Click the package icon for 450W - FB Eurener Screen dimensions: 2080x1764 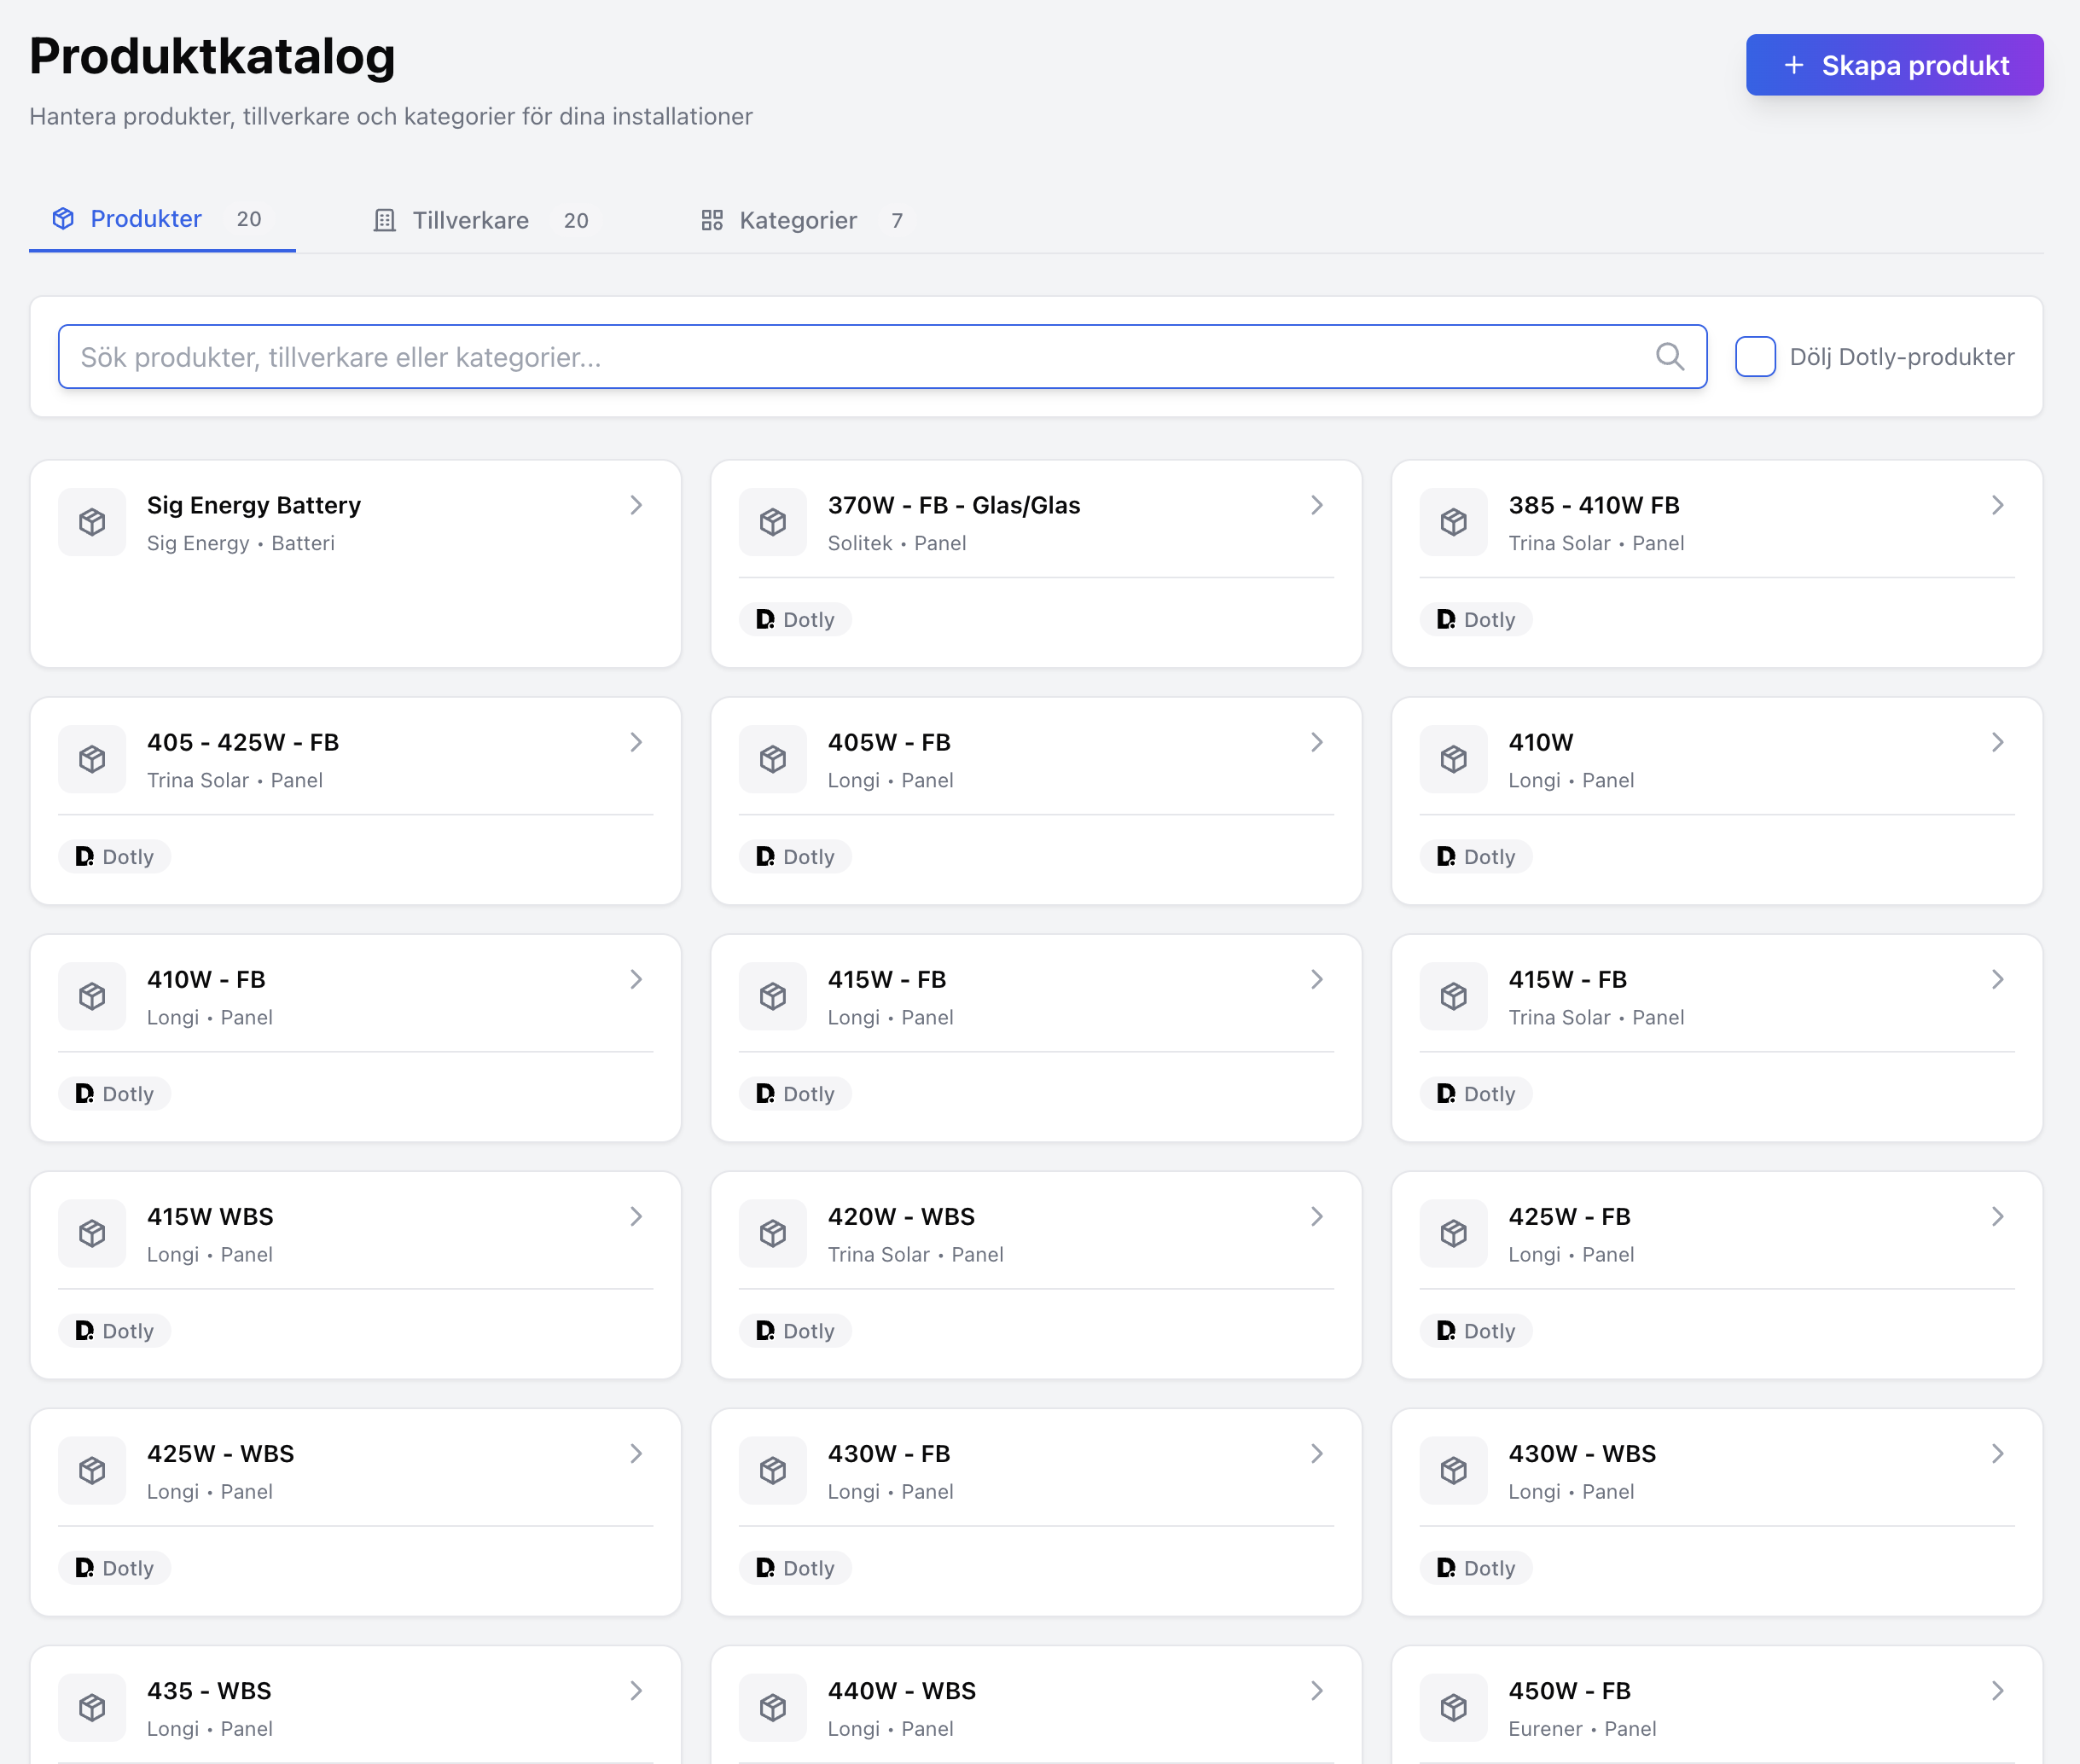[1453, 1707]
